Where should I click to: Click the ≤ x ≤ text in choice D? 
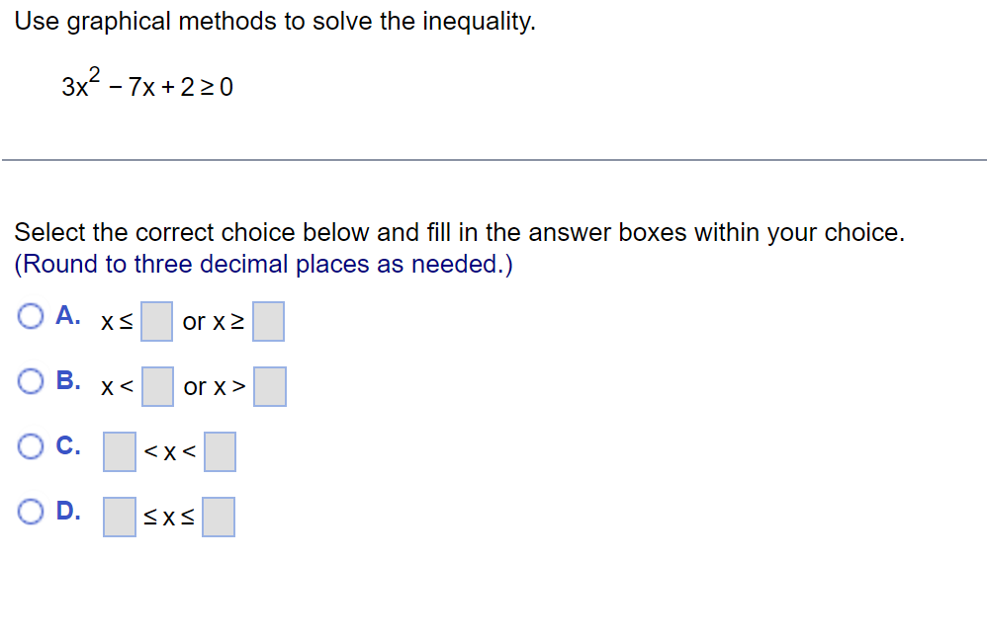coord(169,516)
